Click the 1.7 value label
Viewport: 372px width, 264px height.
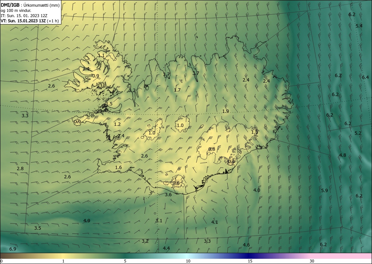click(x=177, y=90)
